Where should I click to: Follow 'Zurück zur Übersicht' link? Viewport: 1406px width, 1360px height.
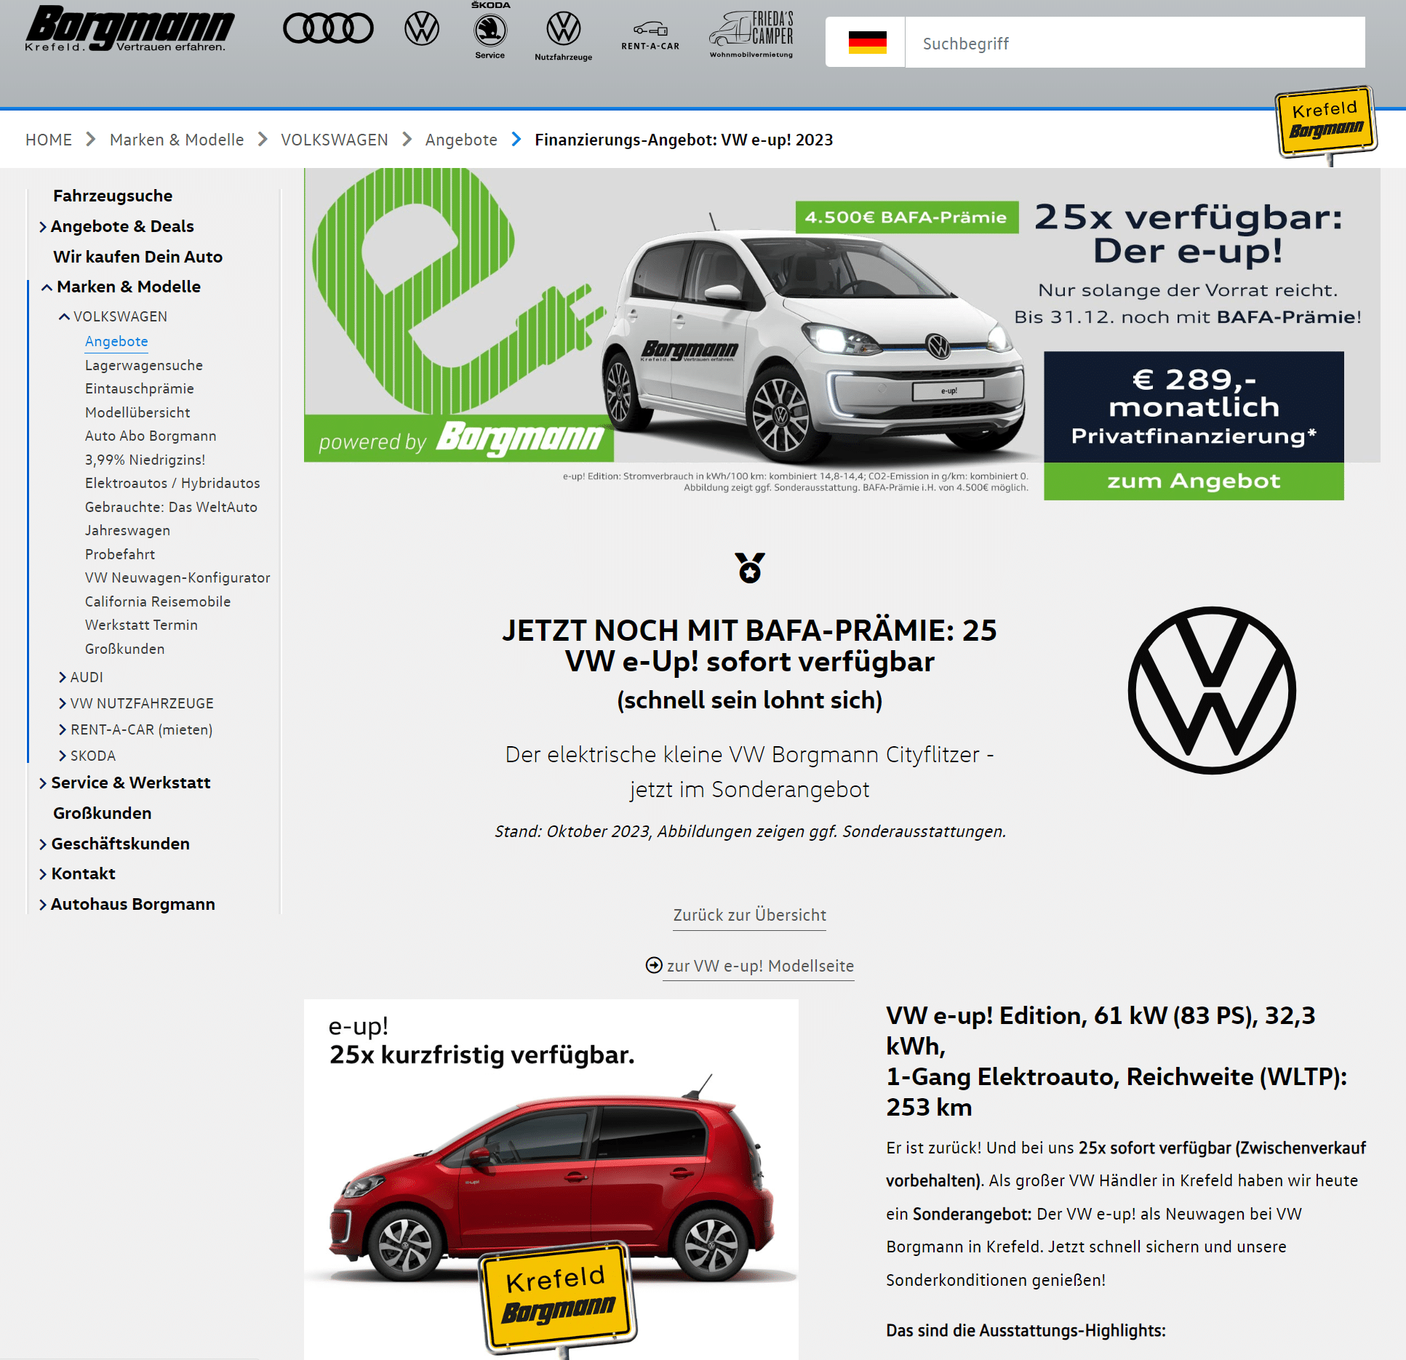point(749,915)
